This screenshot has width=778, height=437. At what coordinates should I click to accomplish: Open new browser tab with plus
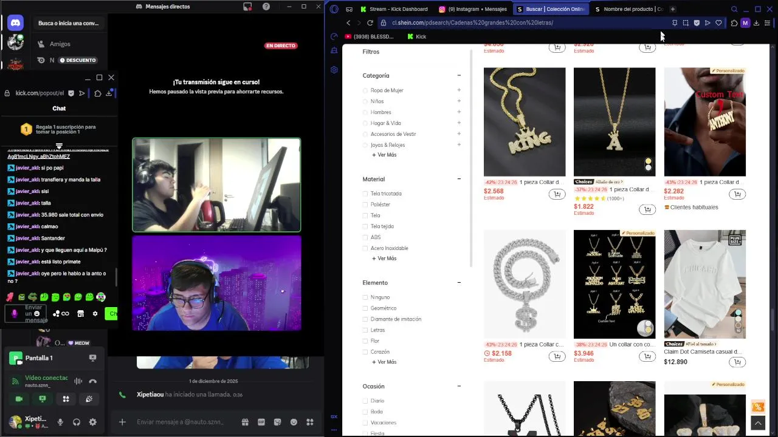click(x=673, y=9)
